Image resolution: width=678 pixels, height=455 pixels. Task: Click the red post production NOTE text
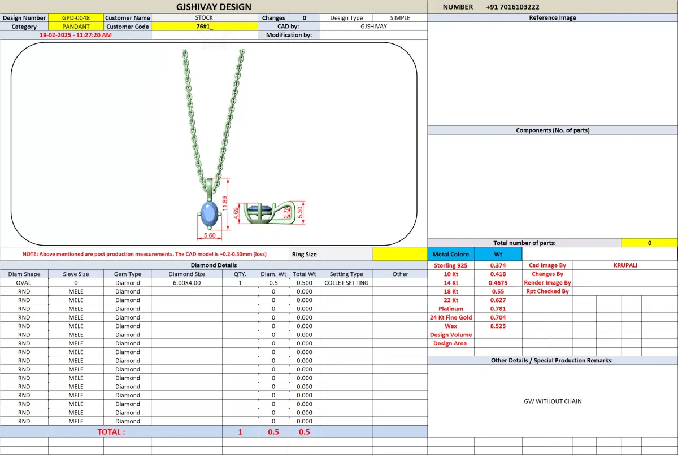(145, 254)
